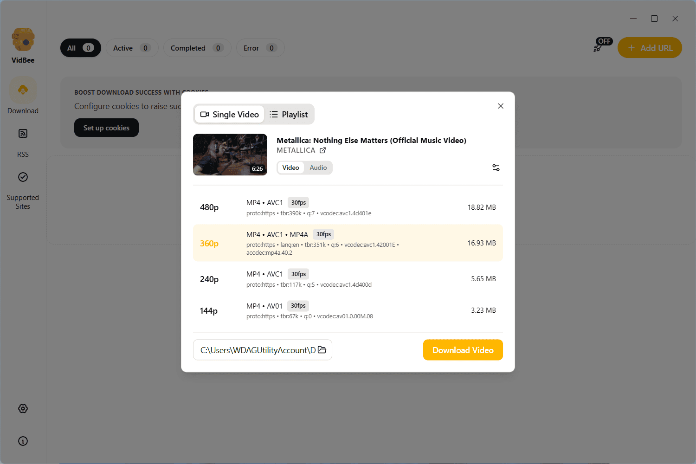Image resolution: width=696 pixels, height=464 pixels.
Task: Open the Supported Sites checkmark icon
Action: point(23,177)
